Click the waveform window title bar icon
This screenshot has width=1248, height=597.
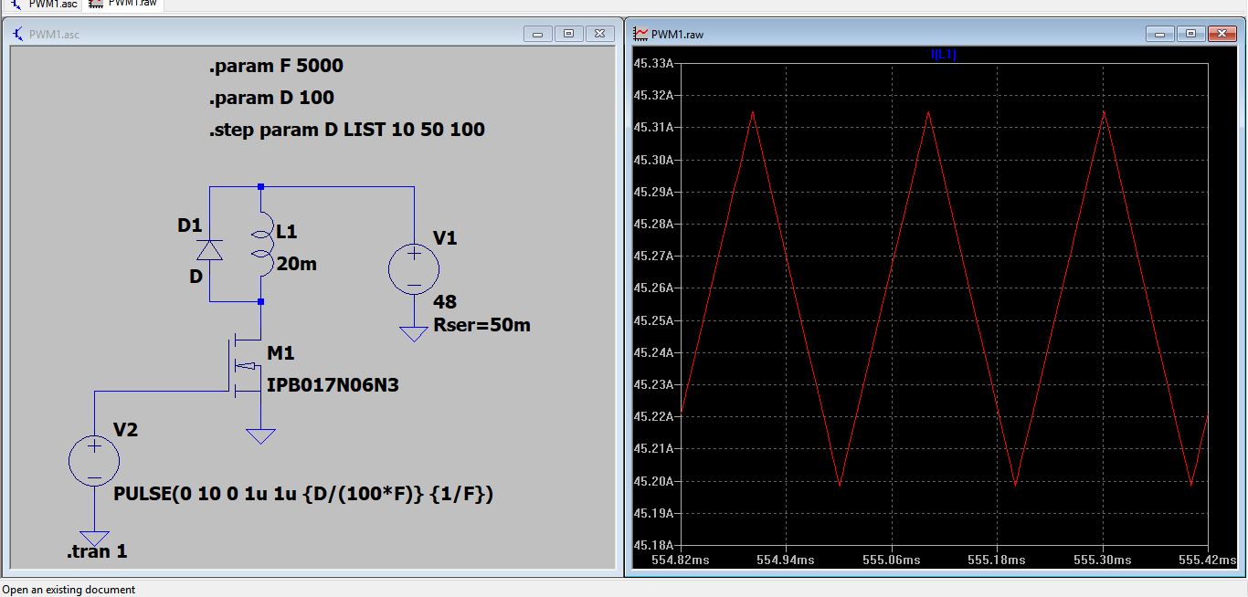coord(640,35)
